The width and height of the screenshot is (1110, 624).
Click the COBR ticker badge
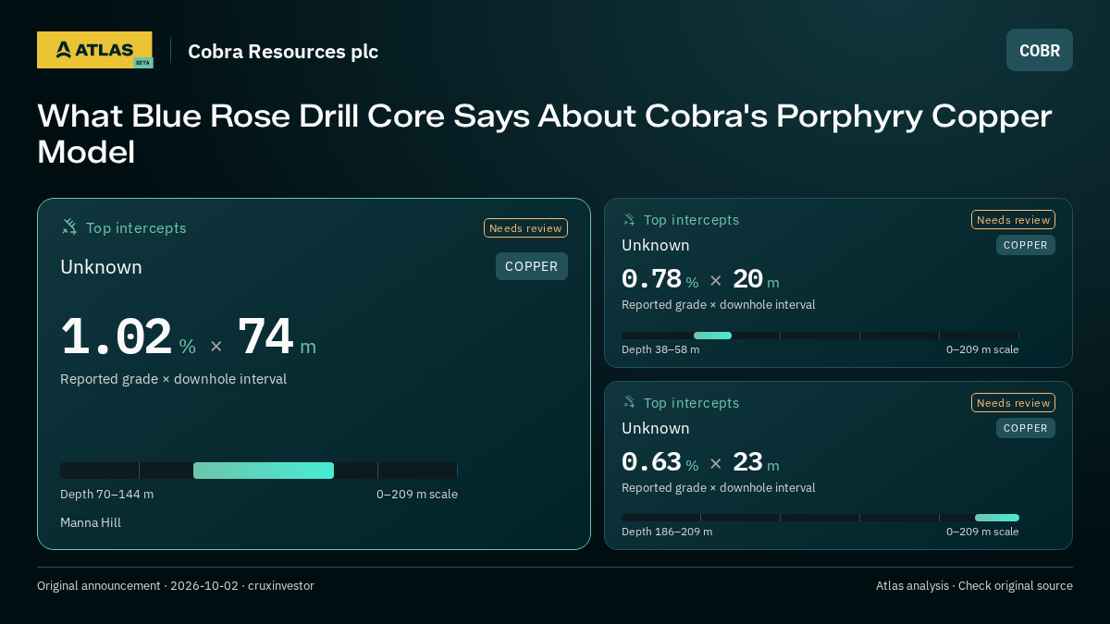[1040, 50]
